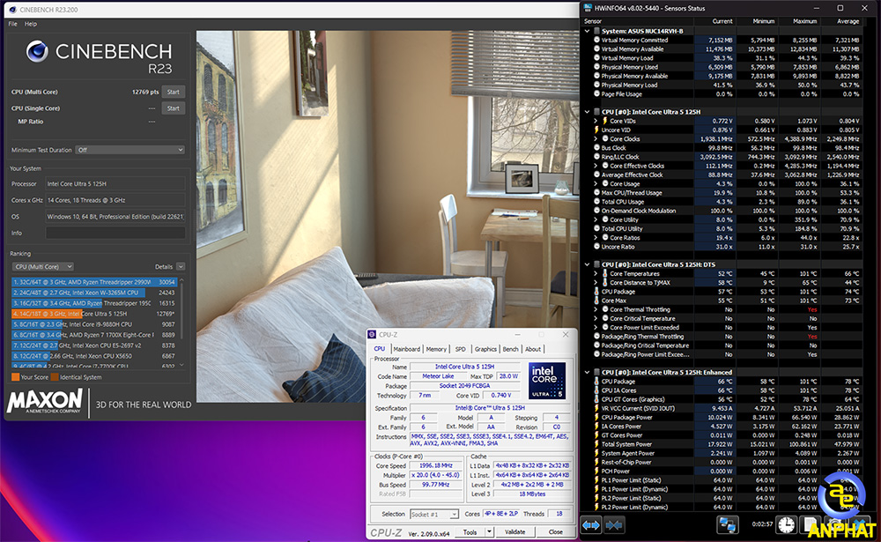Click the expand columns arrows icon in HWiNFO

590,525
